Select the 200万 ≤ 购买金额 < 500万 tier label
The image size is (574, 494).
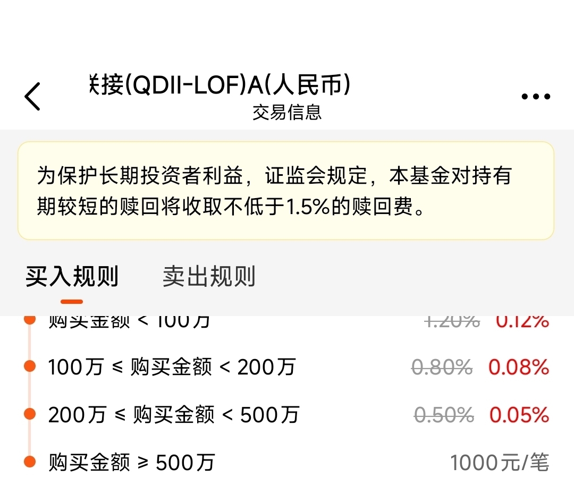tap(174, 414)
